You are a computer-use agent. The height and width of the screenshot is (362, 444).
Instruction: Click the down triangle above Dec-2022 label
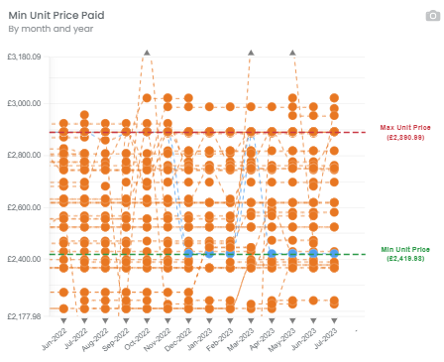point(188,320)
